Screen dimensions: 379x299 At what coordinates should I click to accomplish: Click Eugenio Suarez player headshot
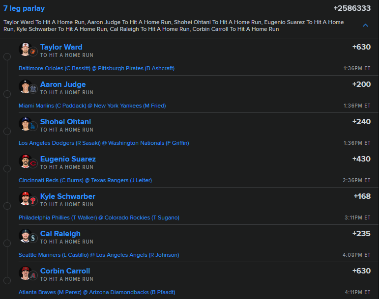point(25,161)
